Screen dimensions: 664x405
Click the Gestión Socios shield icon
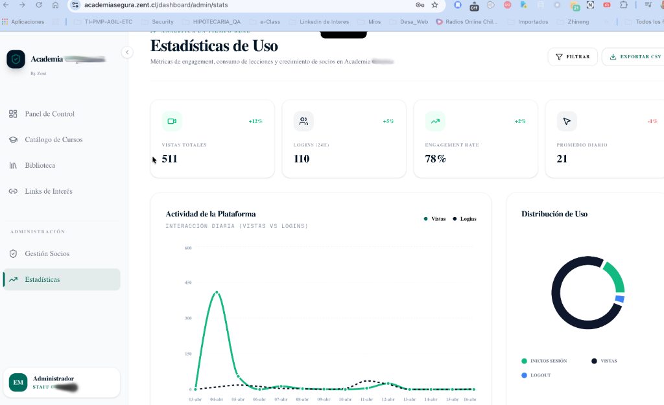(13, 253)
